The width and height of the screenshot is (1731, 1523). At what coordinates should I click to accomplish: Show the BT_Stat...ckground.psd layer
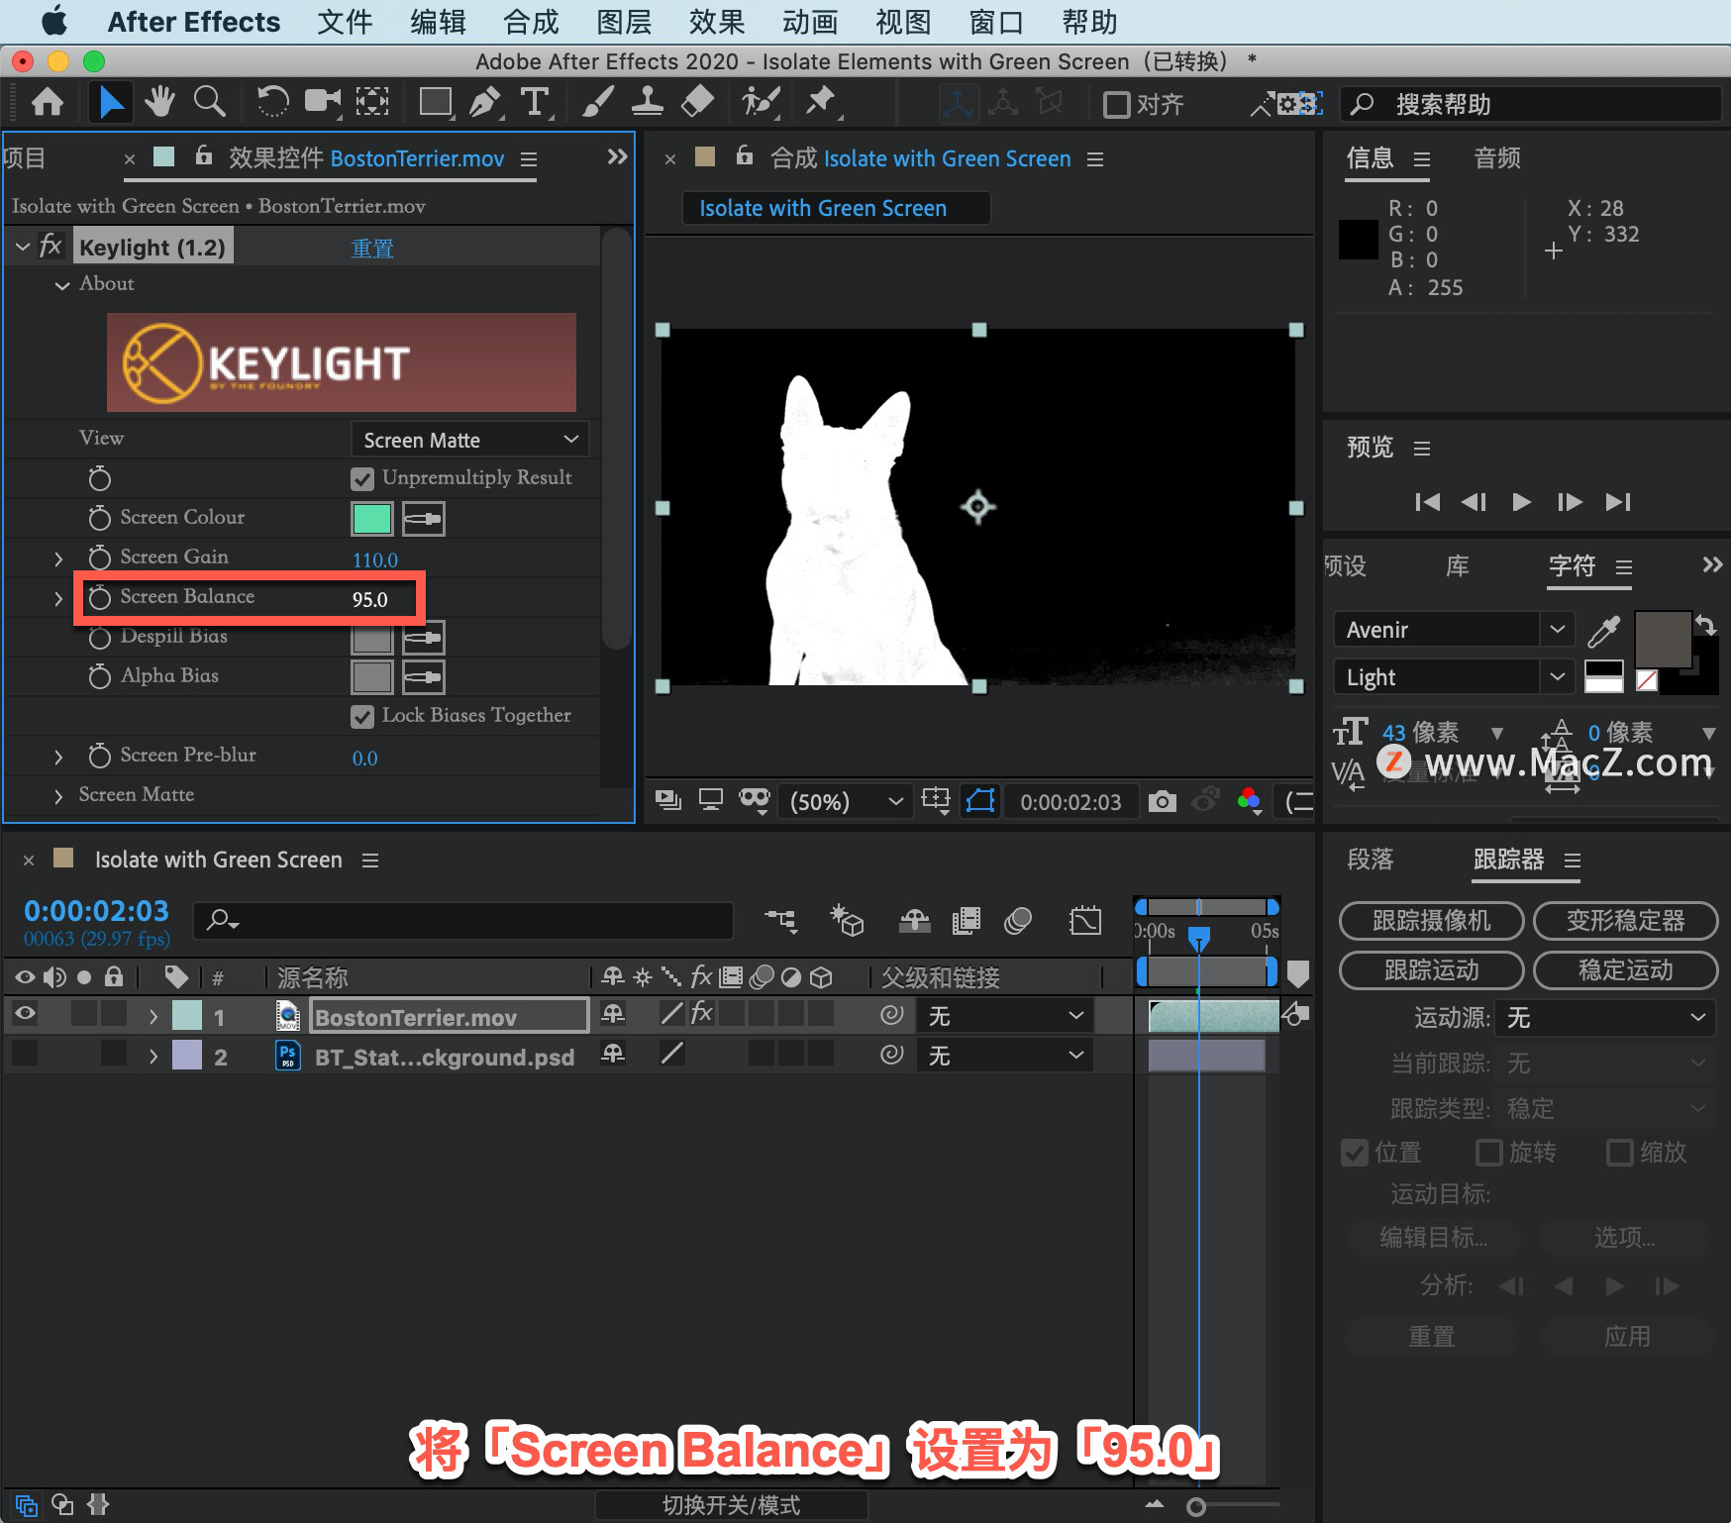coord(25,1055)
